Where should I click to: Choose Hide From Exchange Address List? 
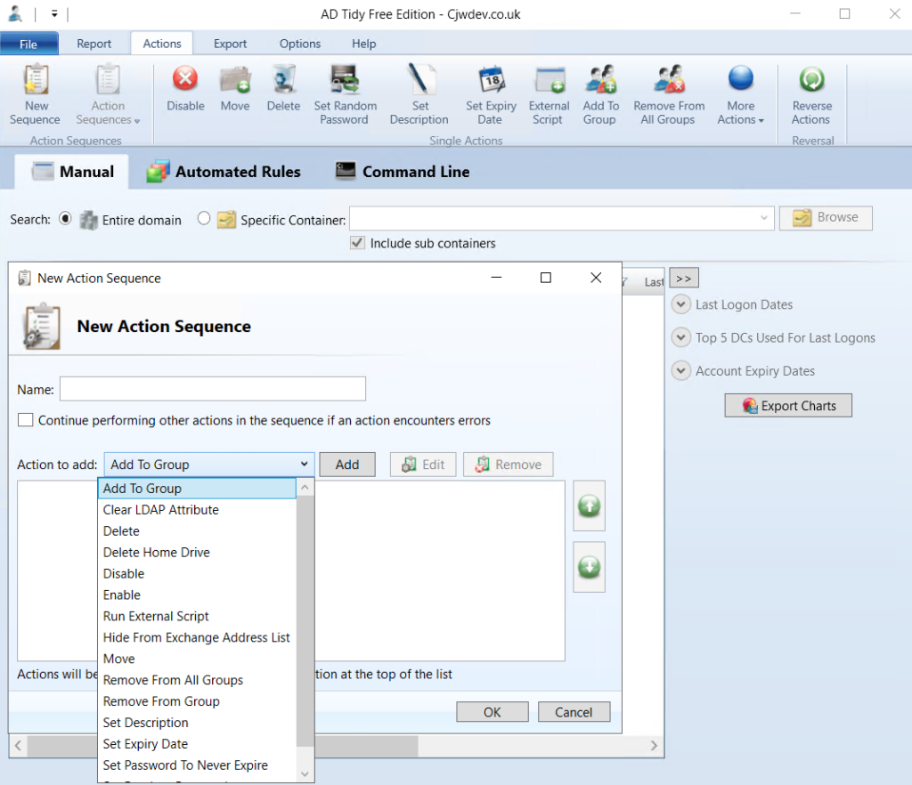197,637
